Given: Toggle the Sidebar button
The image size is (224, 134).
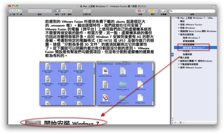Looking at the screenshot, I should (x=163, y=11).
